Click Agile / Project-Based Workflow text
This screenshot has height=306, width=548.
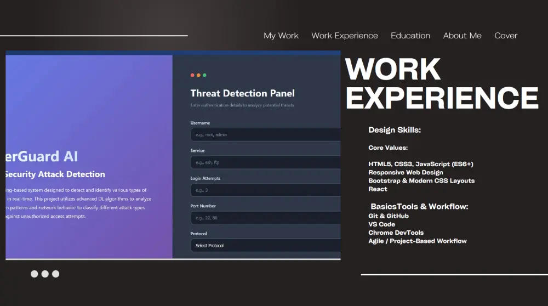tap(418, 241)
